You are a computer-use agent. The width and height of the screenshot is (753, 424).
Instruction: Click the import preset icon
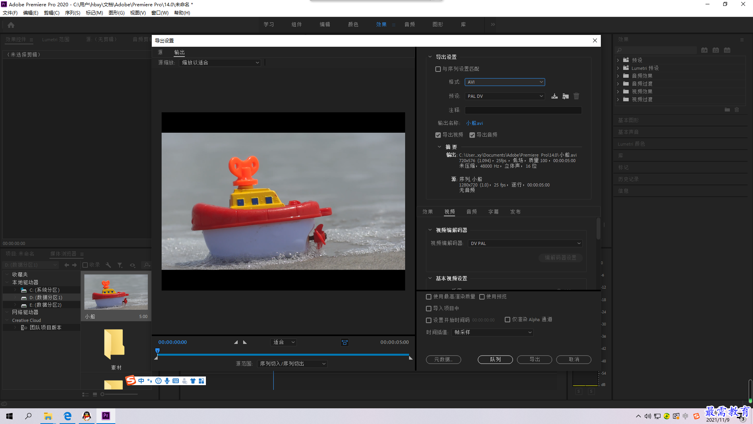pyautogui.click(x=566, y=96)
